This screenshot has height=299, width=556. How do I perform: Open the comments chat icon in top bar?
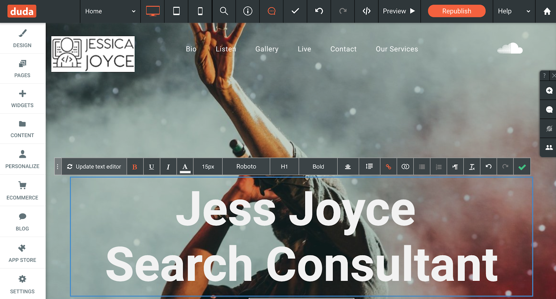pyautogui.click(x=271, y=11)
